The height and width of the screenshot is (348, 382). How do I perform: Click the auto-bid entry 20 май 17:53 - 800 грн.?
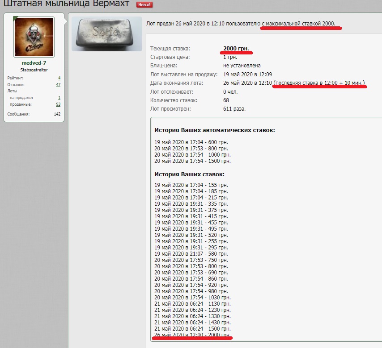point(191,149)
